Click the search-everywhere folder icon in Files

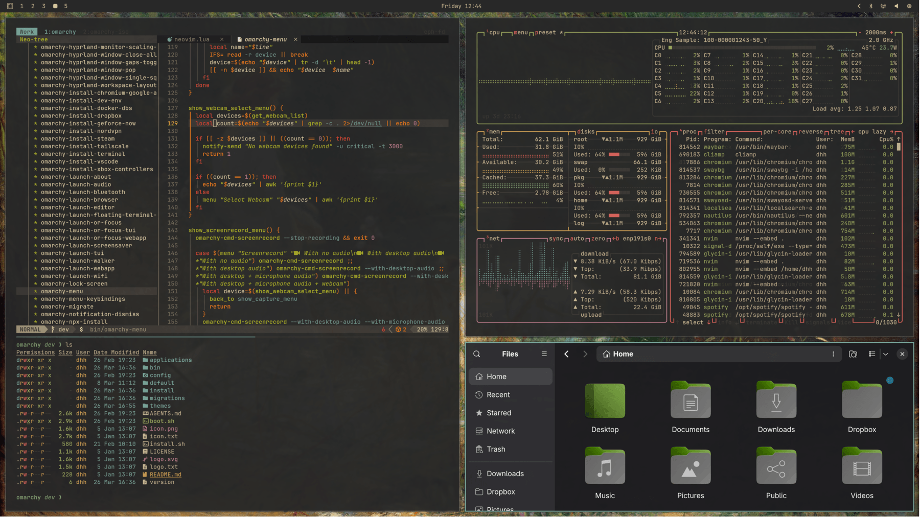pyautogui.click(x=853, y=354)
